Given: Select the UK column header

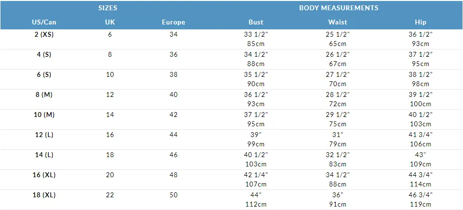Looking at the screenshot, I should (x=110, y=22).
